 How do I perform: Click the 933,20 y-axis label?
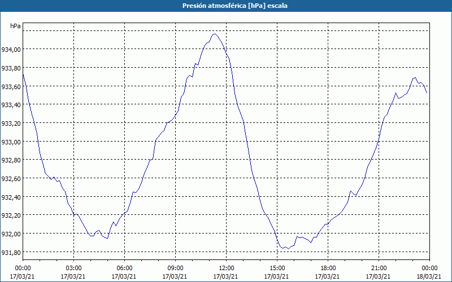tap(11, 124)
